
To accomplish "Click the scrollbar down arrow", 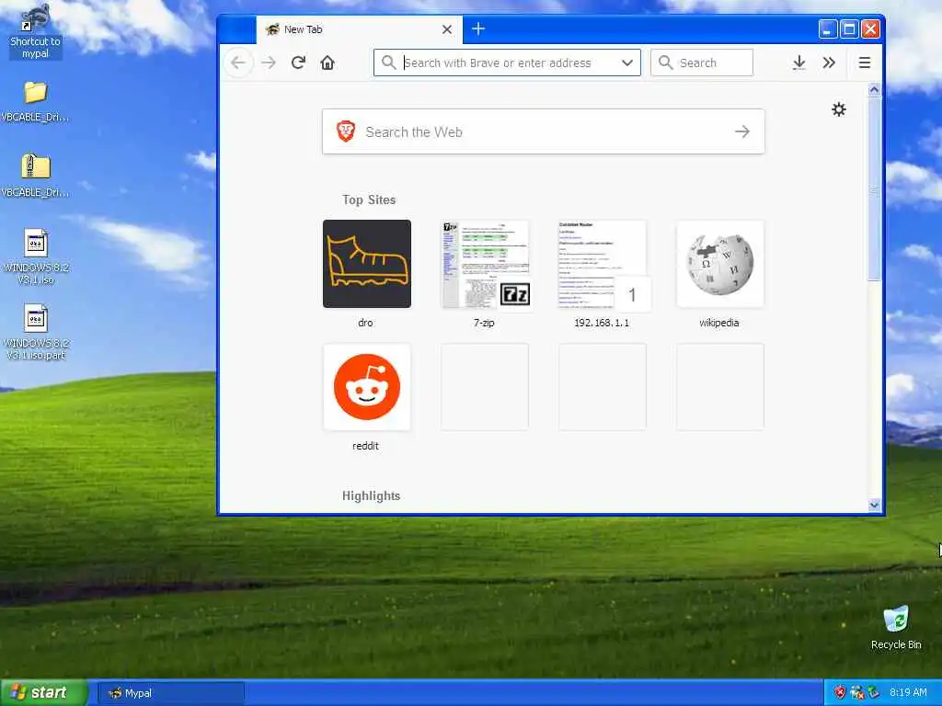I will coord(875,506).
